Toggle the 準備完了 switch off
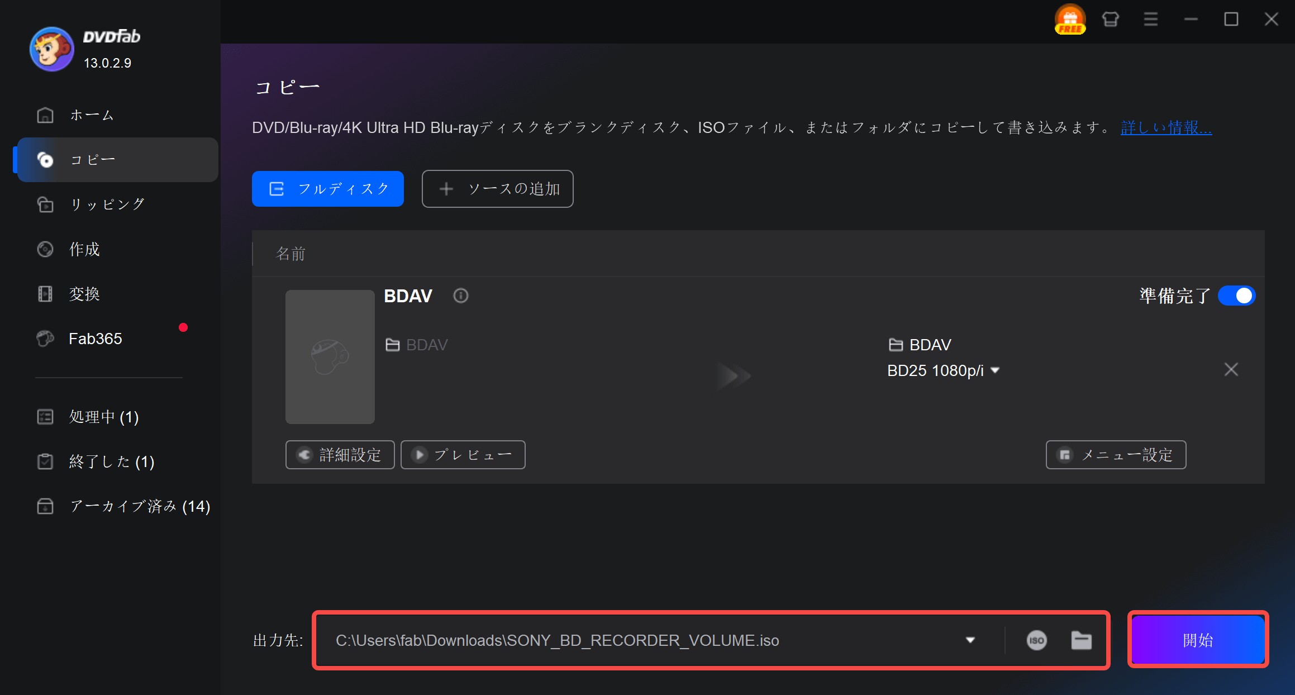The width and height of the screenshot is (1295, 695). coord(1237,296)
